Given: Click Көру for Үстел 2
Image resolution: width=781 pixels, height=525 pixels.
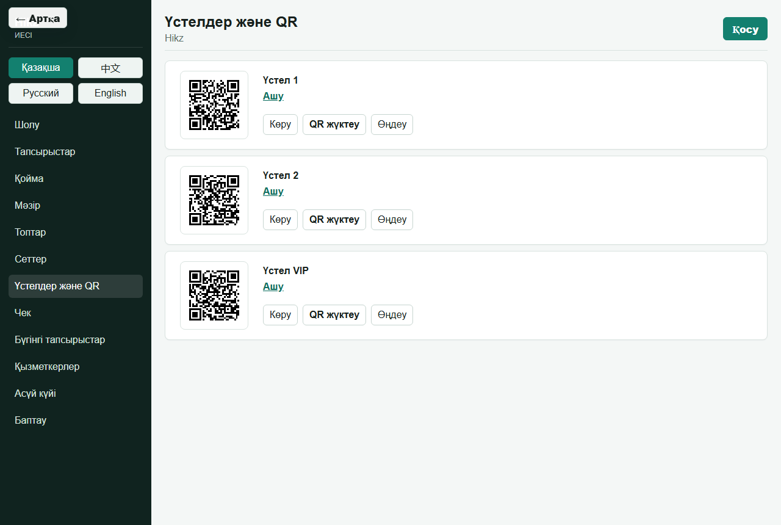Looking at the screenshot, I should coord(281,220).
